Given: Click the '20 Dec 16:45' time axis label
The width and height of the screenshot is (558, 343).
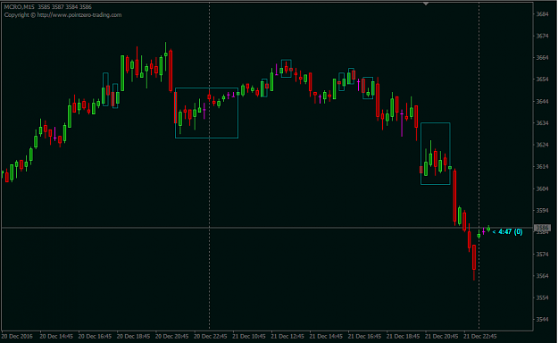Looking at the screenshot, I should click(x=95, y=336).
